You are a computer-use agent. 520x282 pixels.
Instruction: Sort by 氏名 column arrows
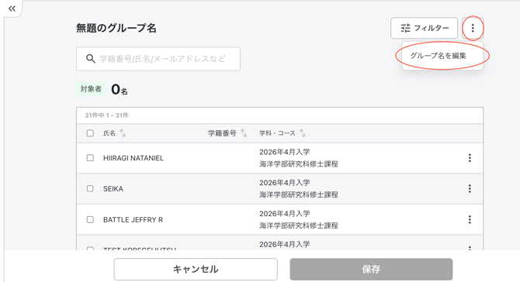click(x=123, y=133)
